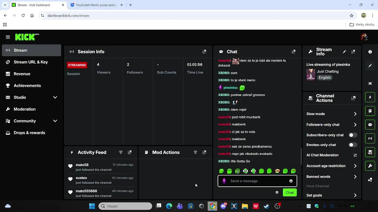This screenshot has height=212, width=378.
Task: Pop out the Session Info panel
Action: point(204,52)
